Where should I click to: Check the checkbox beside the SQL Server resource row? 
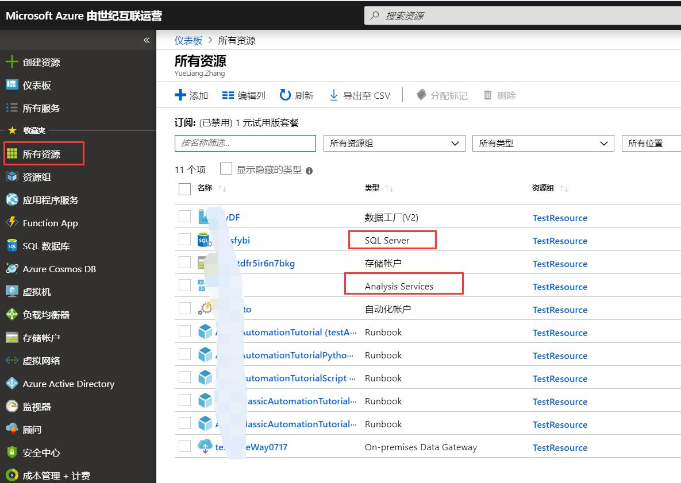pos(184,239)
